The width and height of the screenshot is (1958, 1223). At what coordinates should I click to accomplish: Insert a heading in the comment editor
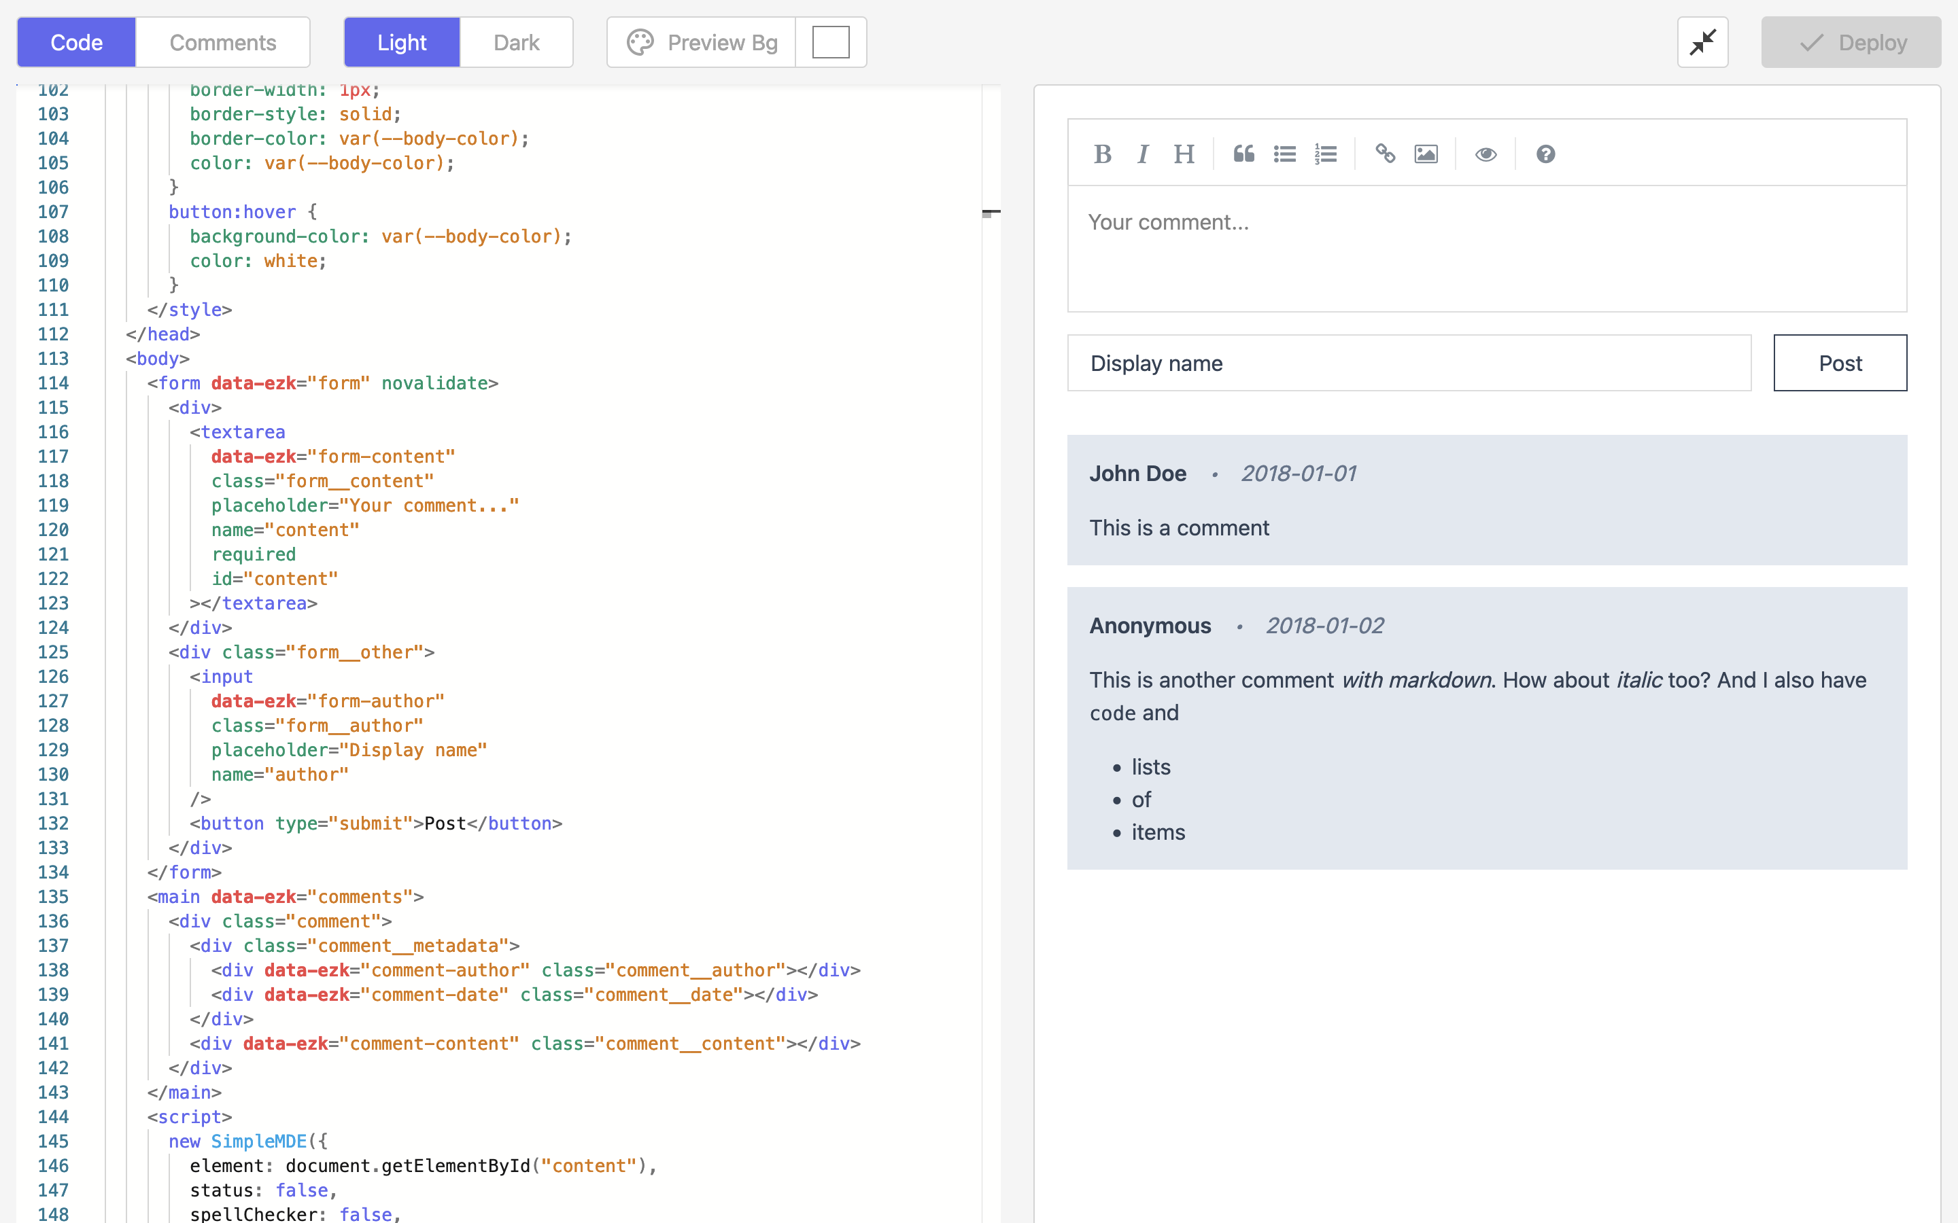1184,153
